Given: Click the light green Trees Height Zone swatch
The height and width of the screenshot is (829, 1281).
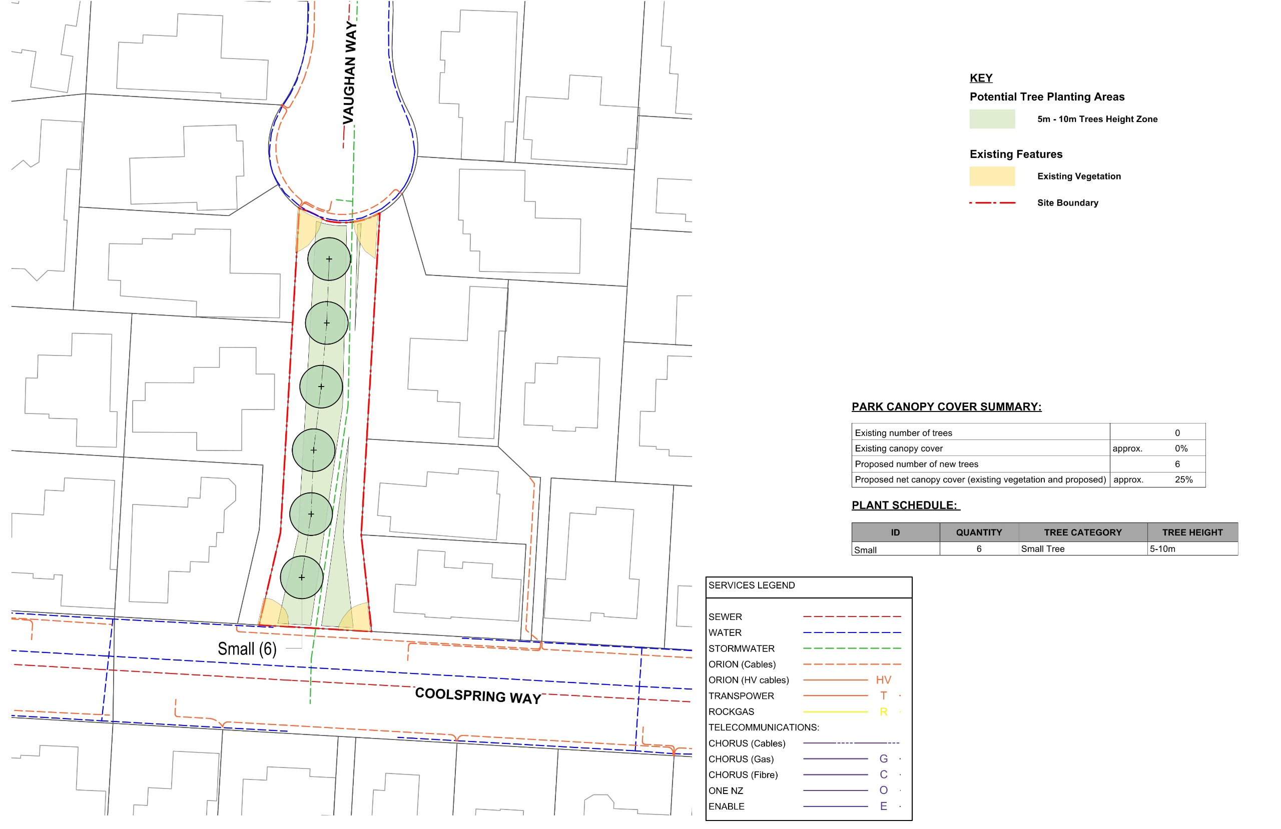Looking at the screenshot, I should click(992, 119).
